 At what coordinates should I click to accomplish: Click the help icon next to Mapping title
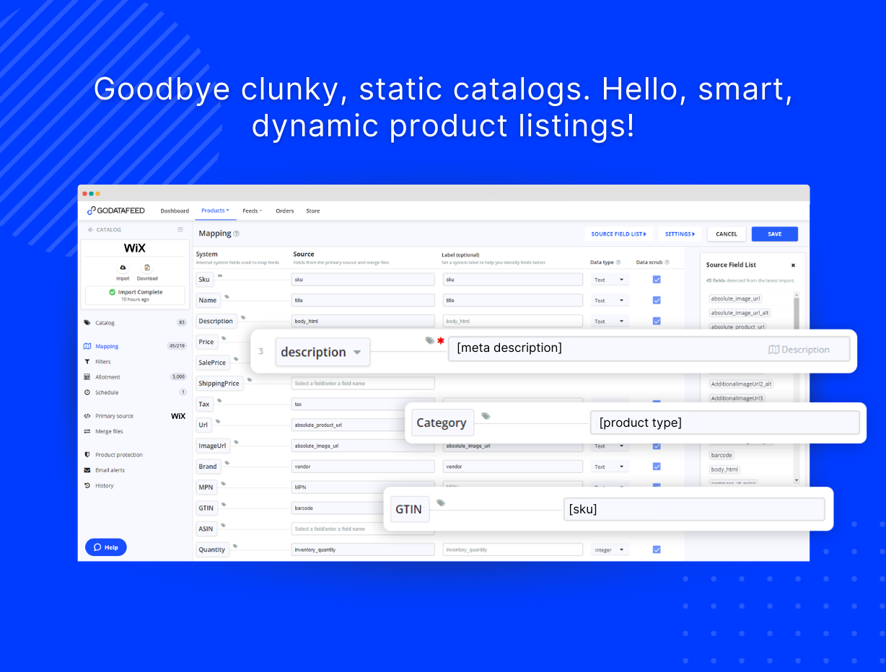(237, 234)
